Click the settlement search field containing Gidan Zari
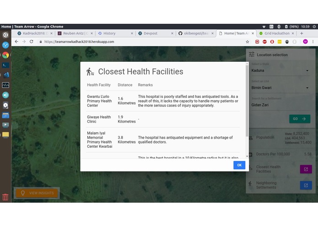This screenshot has width=318, height=226. [280, 105]
